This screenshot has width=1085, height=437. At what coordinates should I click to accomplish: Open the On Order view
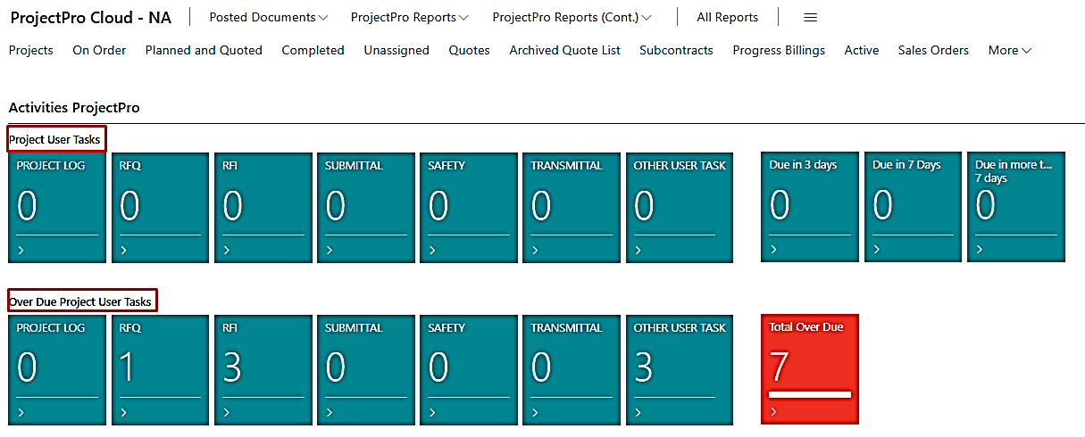[99, 51]
